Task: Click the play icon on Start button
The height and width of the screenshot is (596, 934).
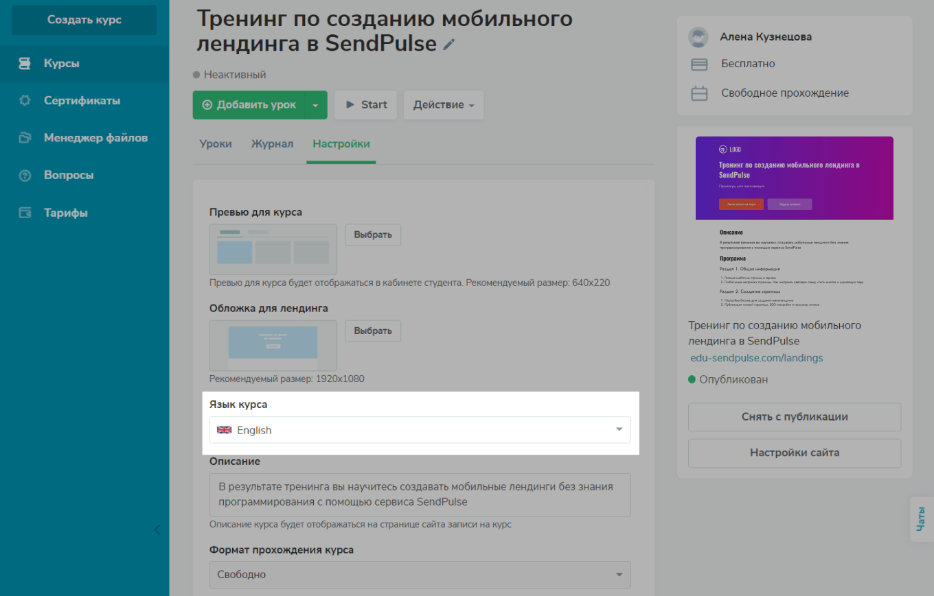Action: click(x=350, y=105)
